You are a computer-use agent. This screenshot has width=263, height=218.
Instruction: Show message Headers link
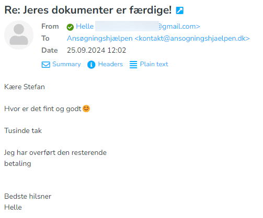tap(110, 64)
